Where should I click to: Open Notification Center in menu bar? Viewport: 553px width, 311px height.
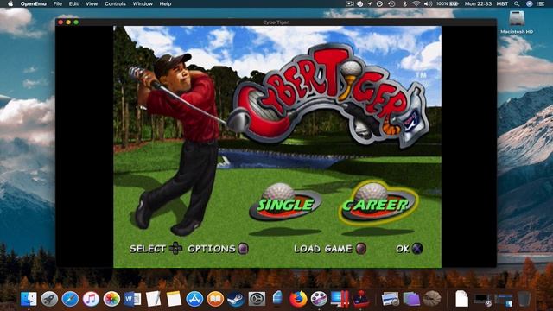(541, 3)
